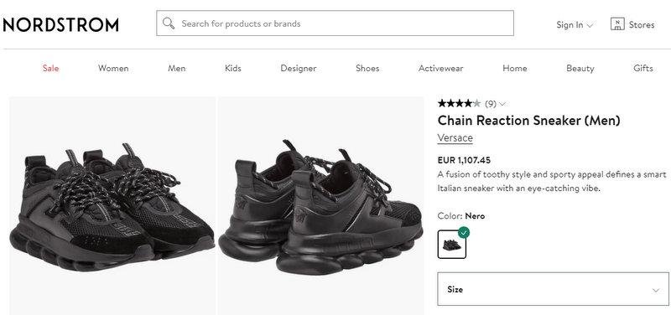Expand the Size dropdown
The image size is (671, 315).
click(x=553, y=289)
